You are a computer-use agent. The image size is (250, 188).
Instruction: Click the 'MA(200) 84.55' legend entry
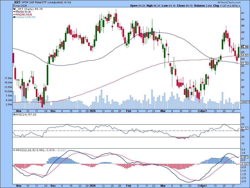[24, 14]
